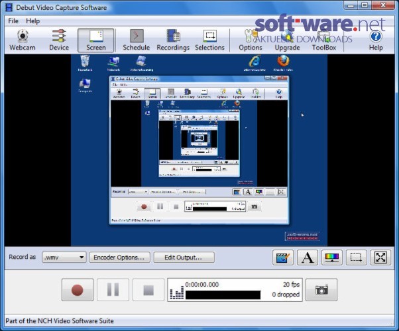Click the Debut app icon in title bar

(9, 7)
